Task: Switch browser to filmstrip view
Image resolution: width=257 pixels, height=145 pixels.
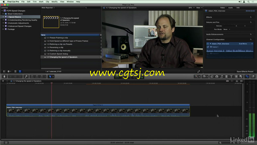Action: 15,72
